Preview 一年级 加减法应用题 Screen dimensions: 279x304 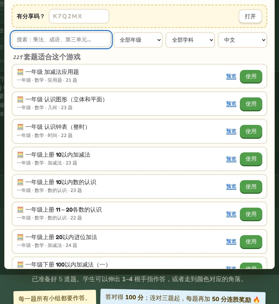[231, 76]
